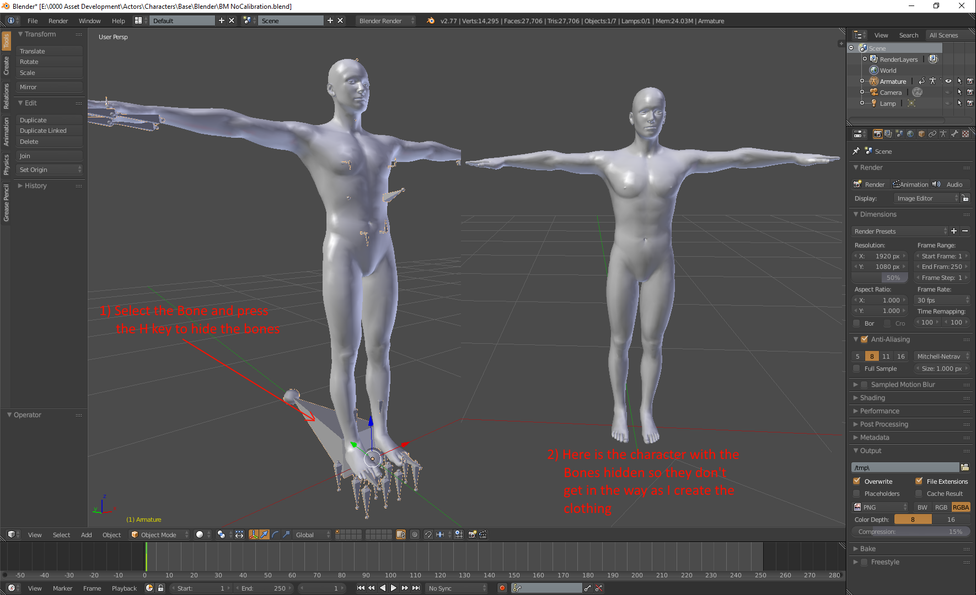Open the No Sync dropdown
This screenshot has width=976, height=595.
point(458,588)
